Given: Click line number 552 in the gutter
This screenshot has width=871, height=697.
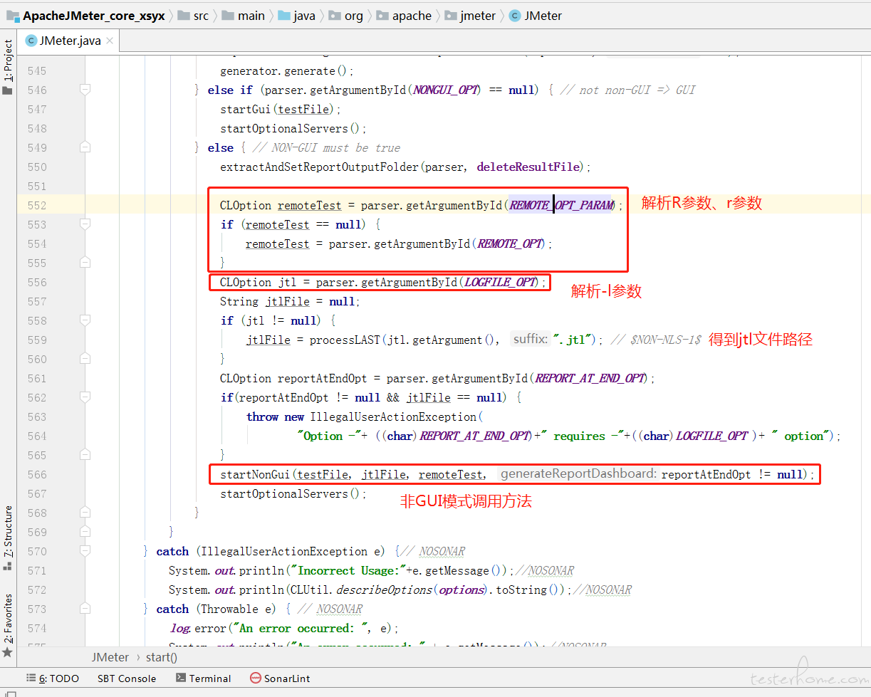Looking at the screenshot, I should click(x=36, y=205).
